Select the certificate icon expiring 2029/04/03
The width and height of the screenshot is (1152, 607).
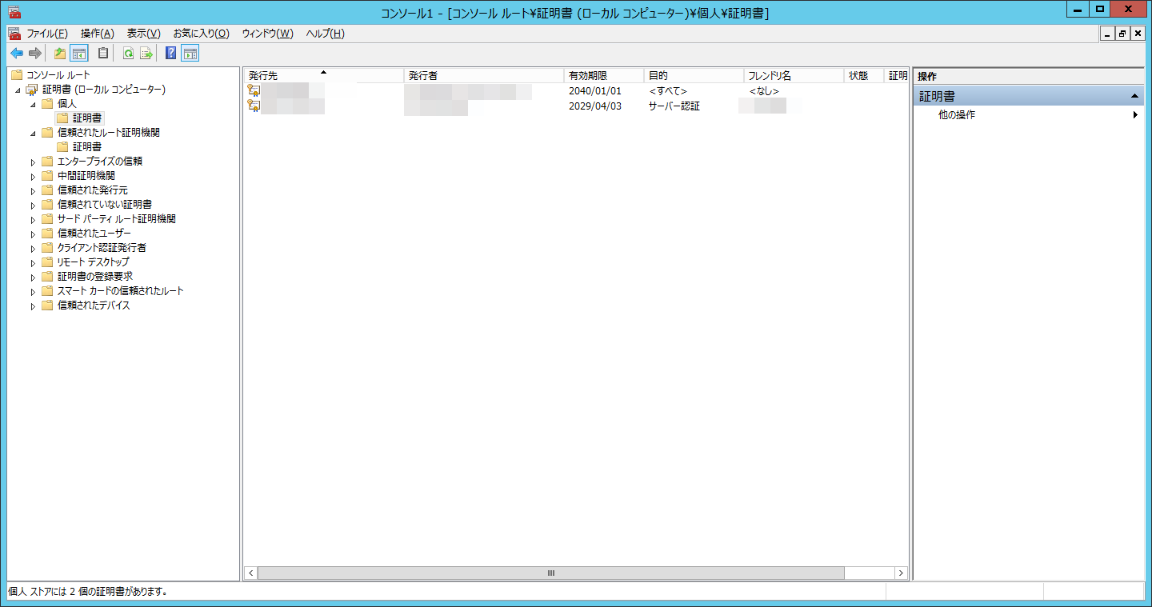coord(254,106)
